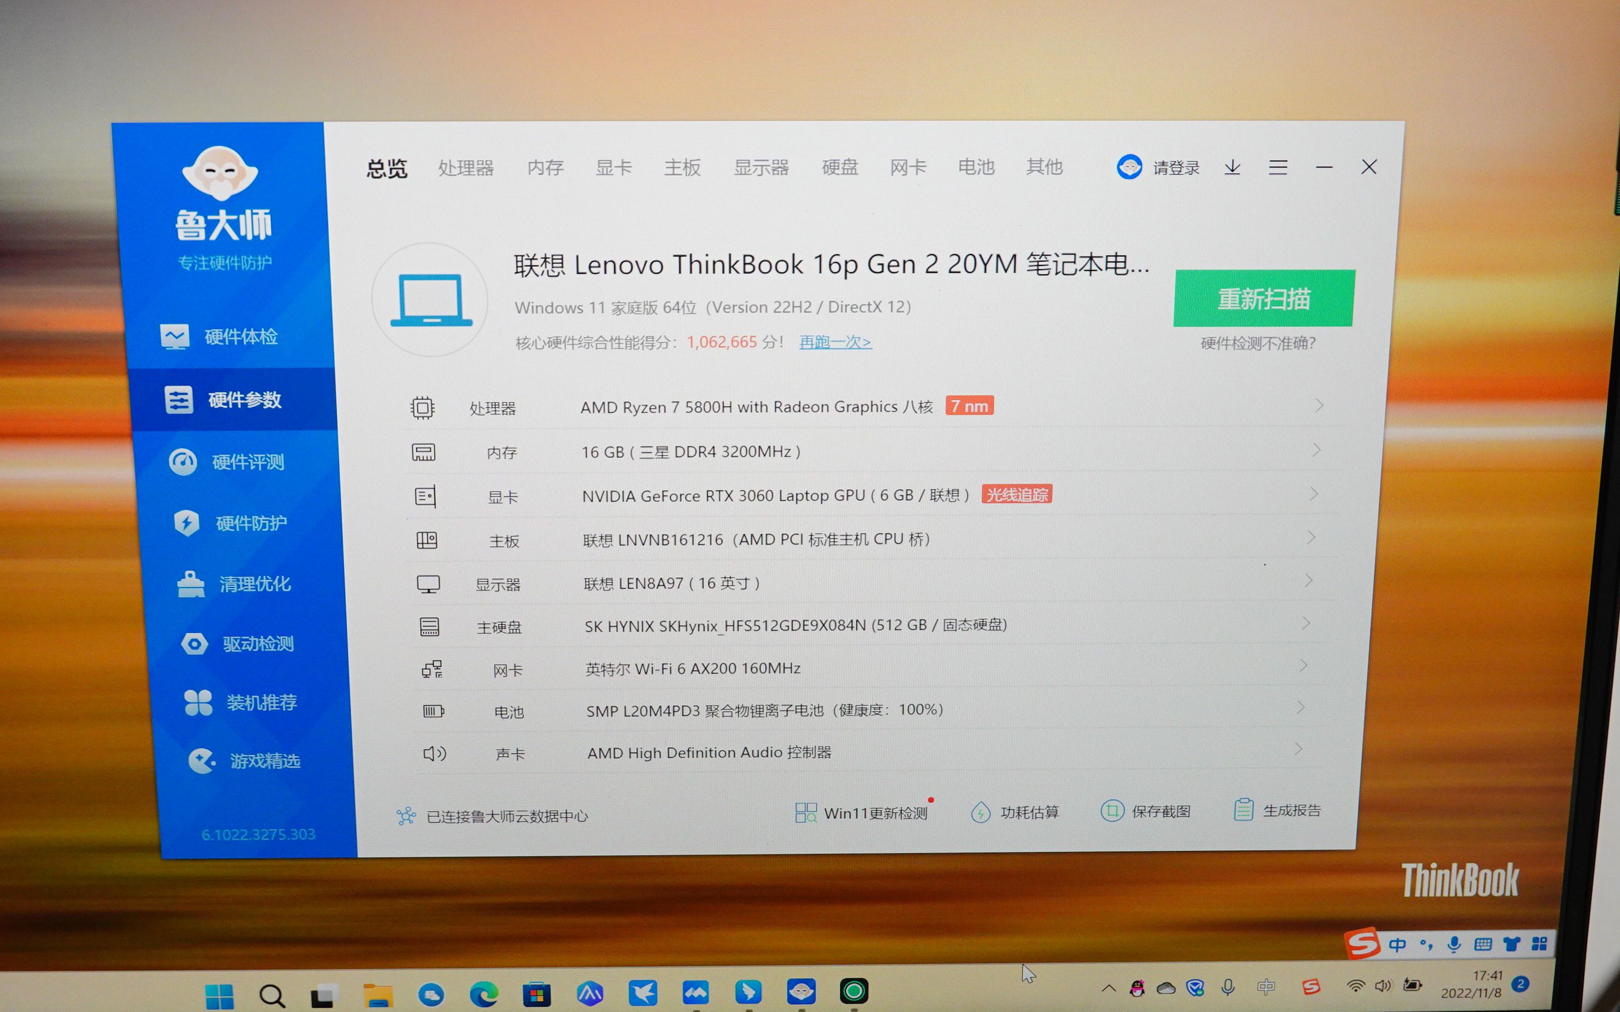Expand the Wi-Fi 6 AX200 row chevron
Image resolution: width=1620 pixels, height=1012 pixels.
(x=1303, y=665)
